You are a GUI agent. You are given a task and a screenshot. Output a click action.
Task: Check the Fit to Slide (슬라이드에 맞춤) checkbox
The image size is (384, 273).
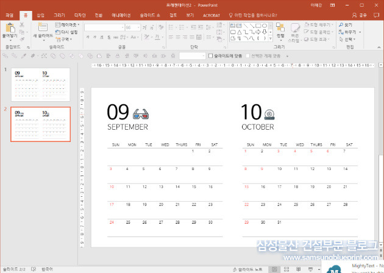(210, 56)
